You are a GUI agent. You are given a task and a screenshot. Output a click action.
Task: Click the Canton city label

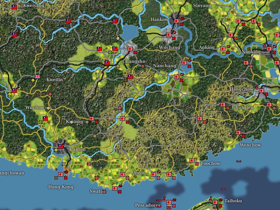78,149
